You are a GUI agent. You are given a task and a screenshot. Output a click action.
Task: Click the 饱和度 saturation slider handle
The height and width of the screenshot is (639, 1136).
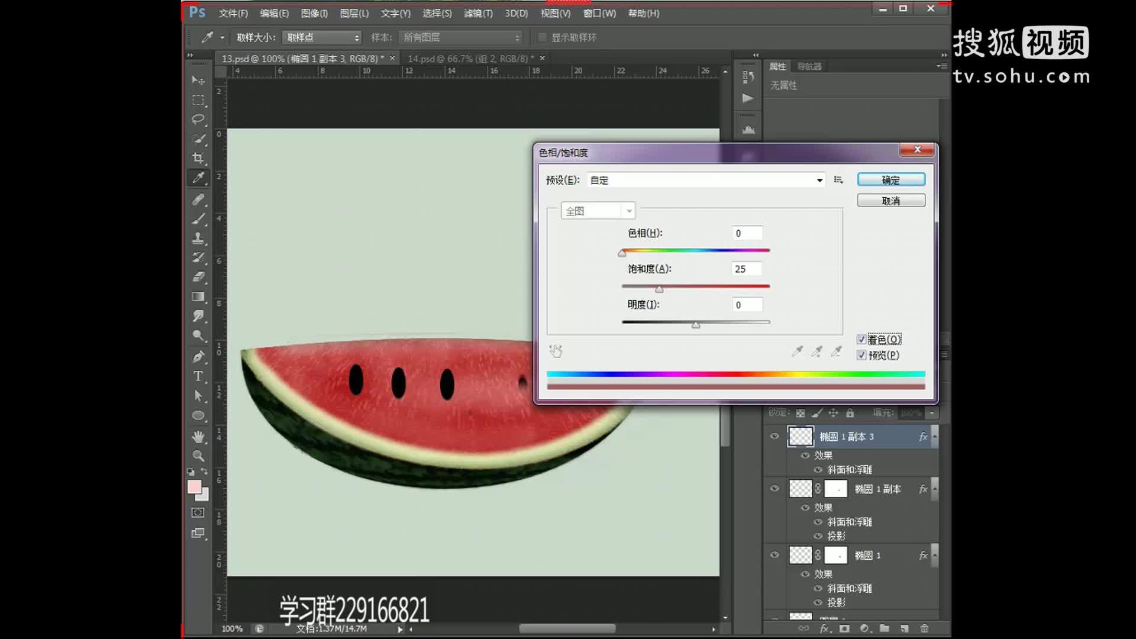[x=660, y=289]
